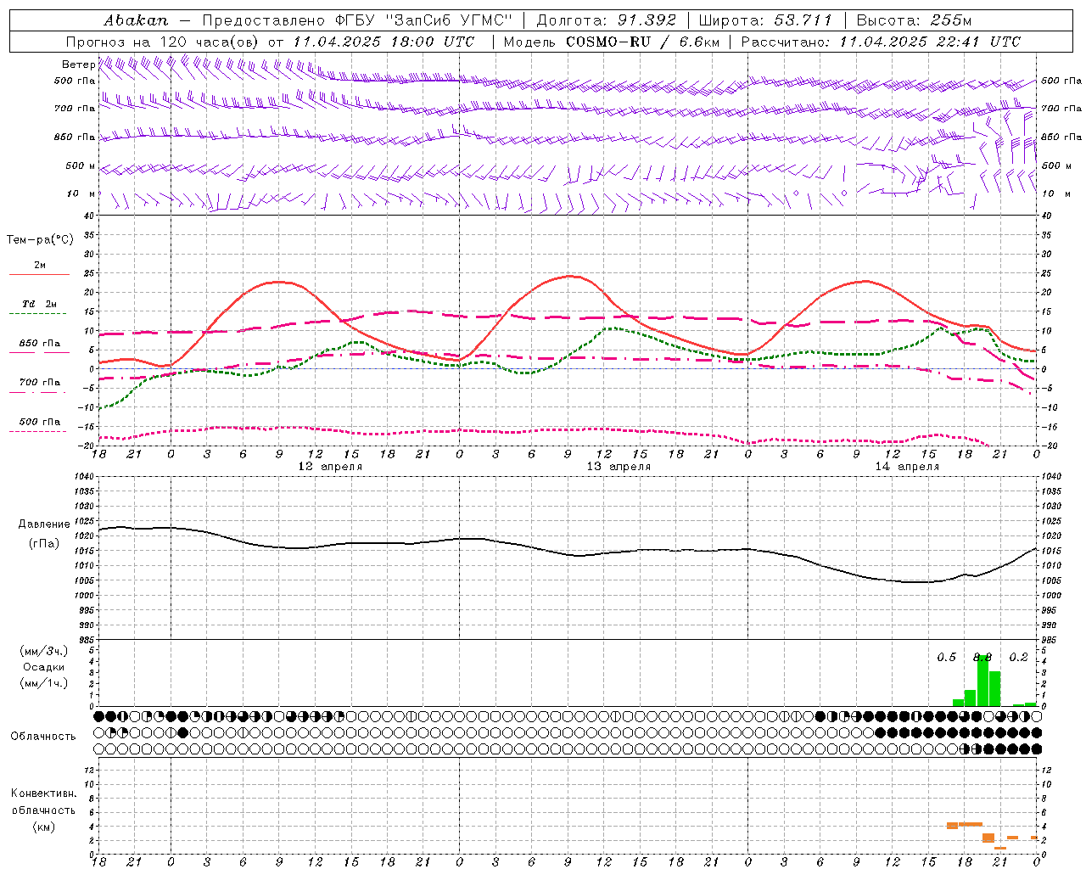The width and height of the screenshot is (1086, 869).
Task: Click the 0.5 precipitation total value
Action: 946,657
